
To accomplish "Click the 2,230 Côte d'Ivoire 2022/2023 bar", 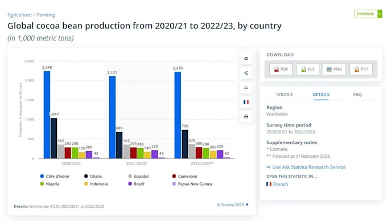I will point(178,115).
